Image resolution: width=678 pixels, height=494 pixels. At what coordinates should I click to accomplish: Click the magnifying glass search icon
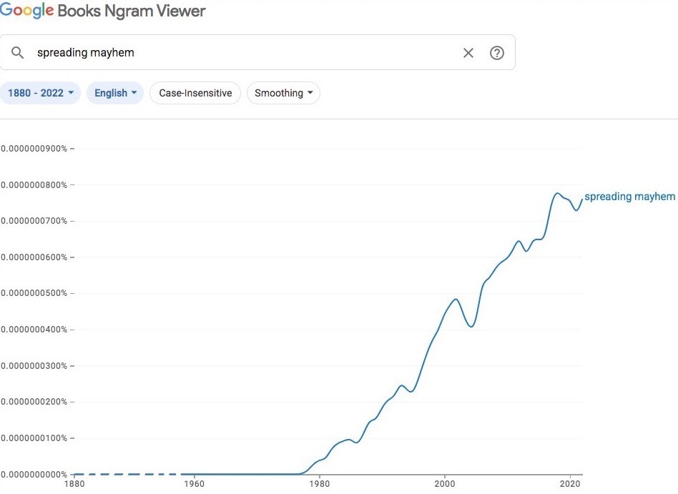point(18,53)
